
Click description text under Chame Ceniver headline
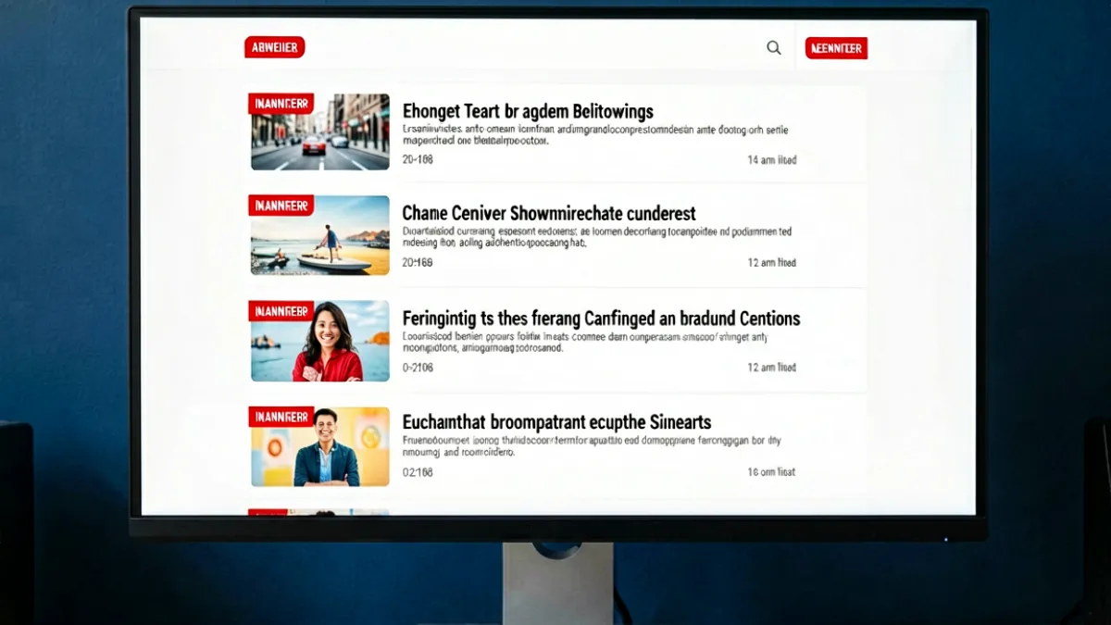(x=597, y=238)
